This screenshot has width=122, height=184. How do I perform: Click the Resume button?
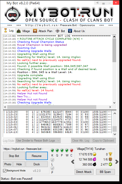tap(37, 156)
